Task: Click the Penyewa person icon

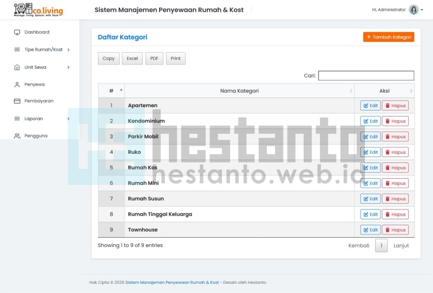Action: (x=17, y=84)
